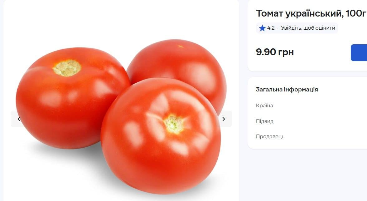Image resolution: width=367 pixels, height=201 pixels.
Task: Click the 4.2 rating value
Action: pyautogui.click(x=271, y=28)
